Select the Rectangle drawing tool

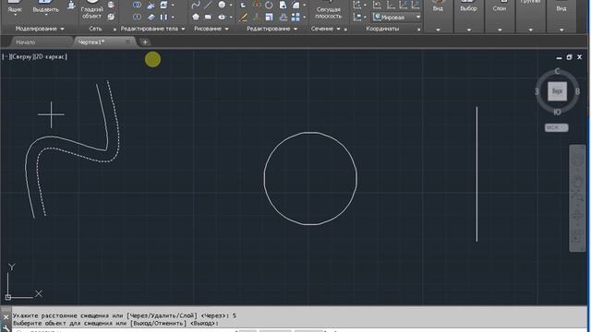208,17
